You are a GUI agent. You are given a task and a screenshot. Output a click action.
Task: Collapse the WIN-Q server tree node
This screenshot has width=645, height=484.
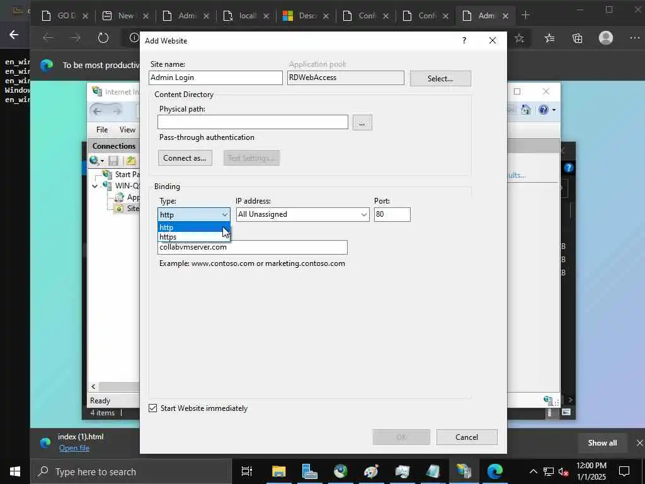click(95, 186)
